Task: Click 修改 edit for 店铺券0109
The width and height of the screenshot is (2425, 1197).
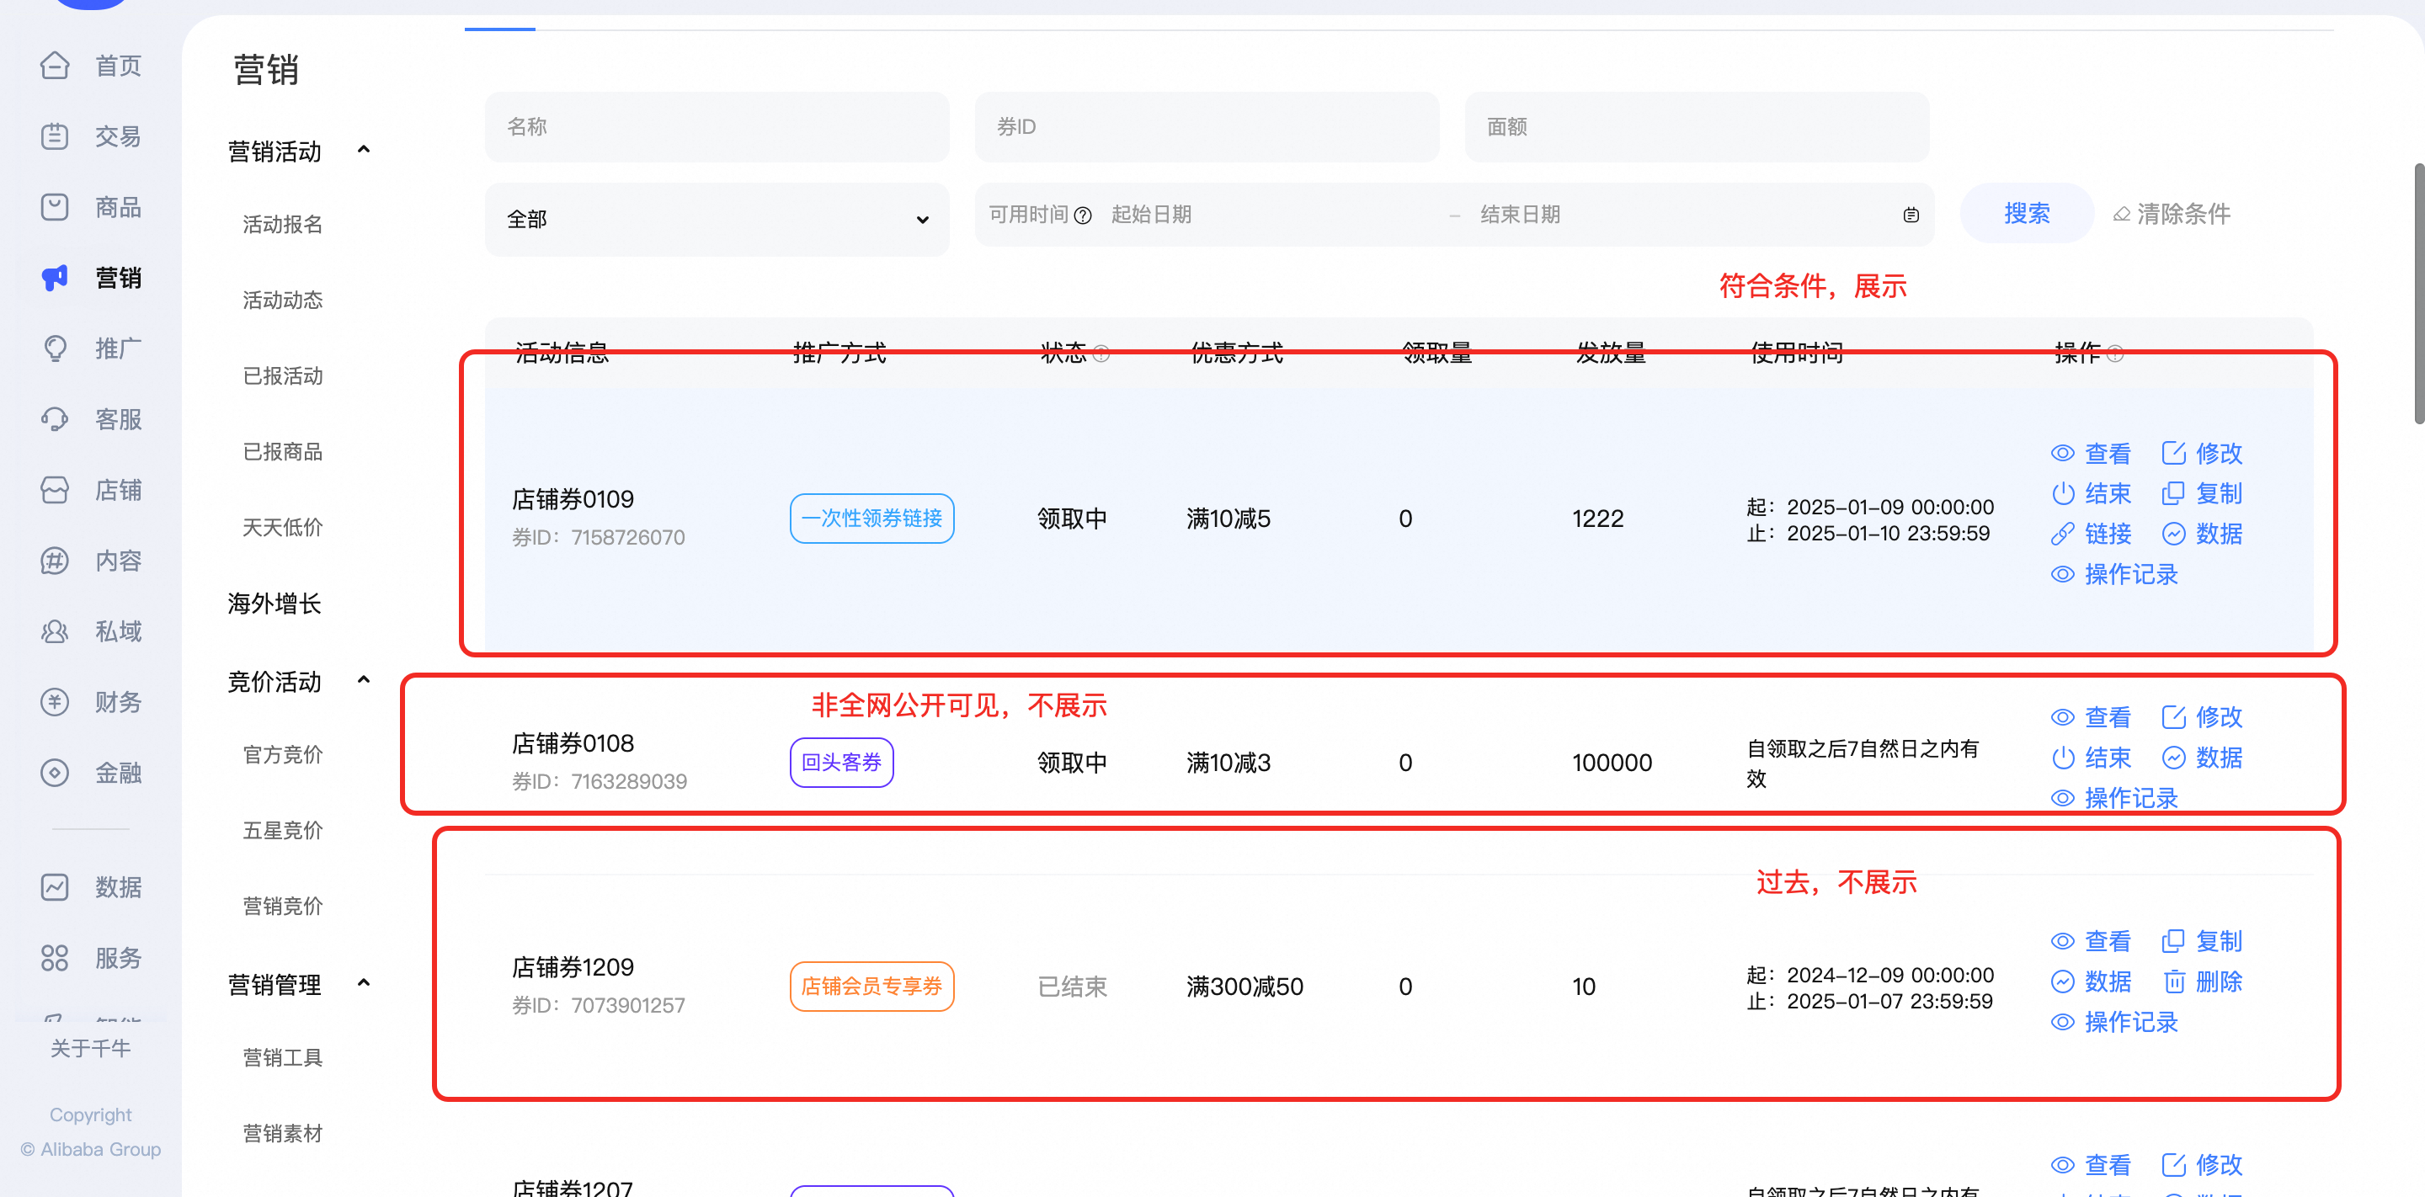Action: tap(2201, 454)
